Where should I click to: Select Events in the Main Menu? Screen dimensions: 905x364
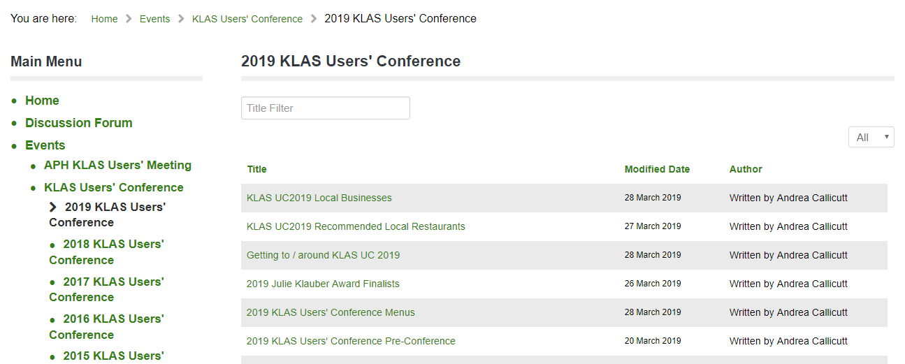click(45, 145)
